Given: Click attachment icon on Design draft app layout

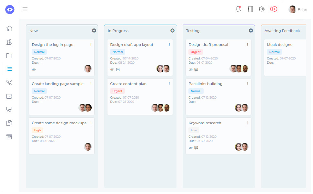Looking at the screenshot, I should [112, 70].
